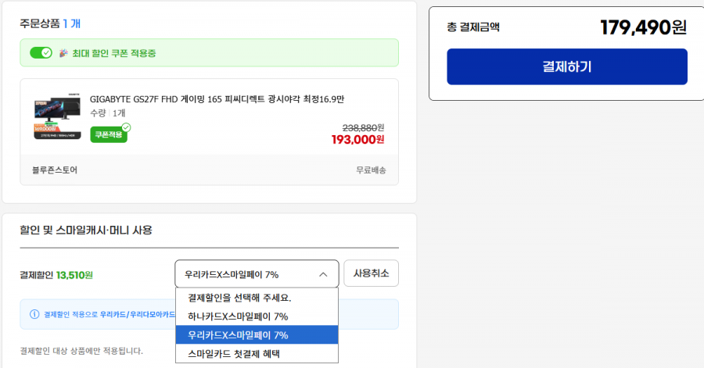Click the green 쿠폰적용 badge button

point(109,134)
